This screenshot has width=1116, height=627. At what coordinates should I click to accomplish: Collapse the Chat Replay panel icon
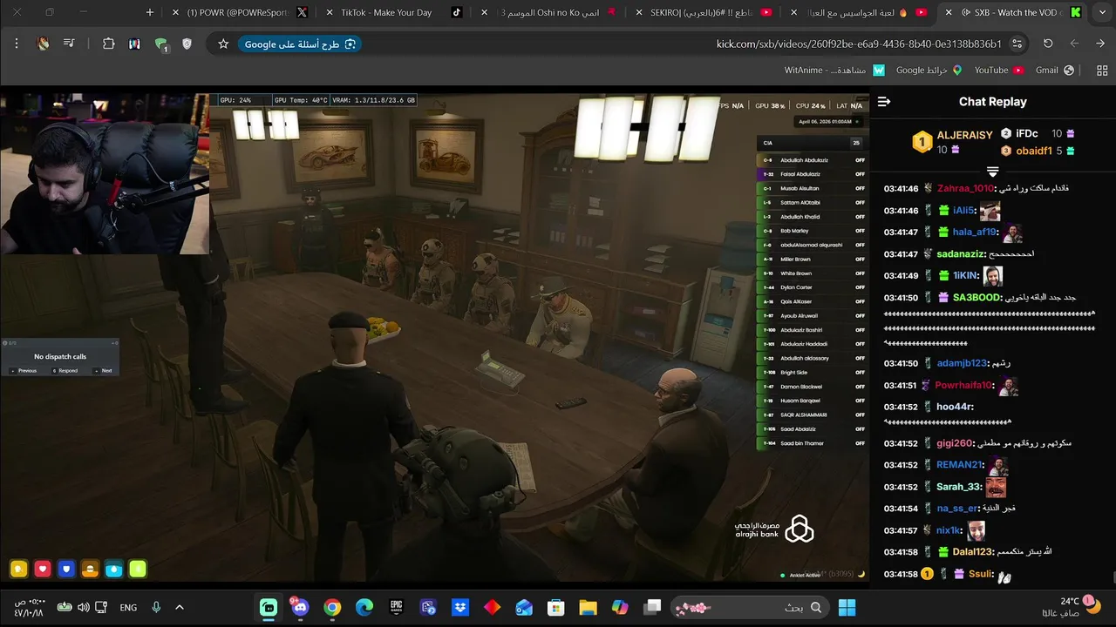(x=884, y=101)
